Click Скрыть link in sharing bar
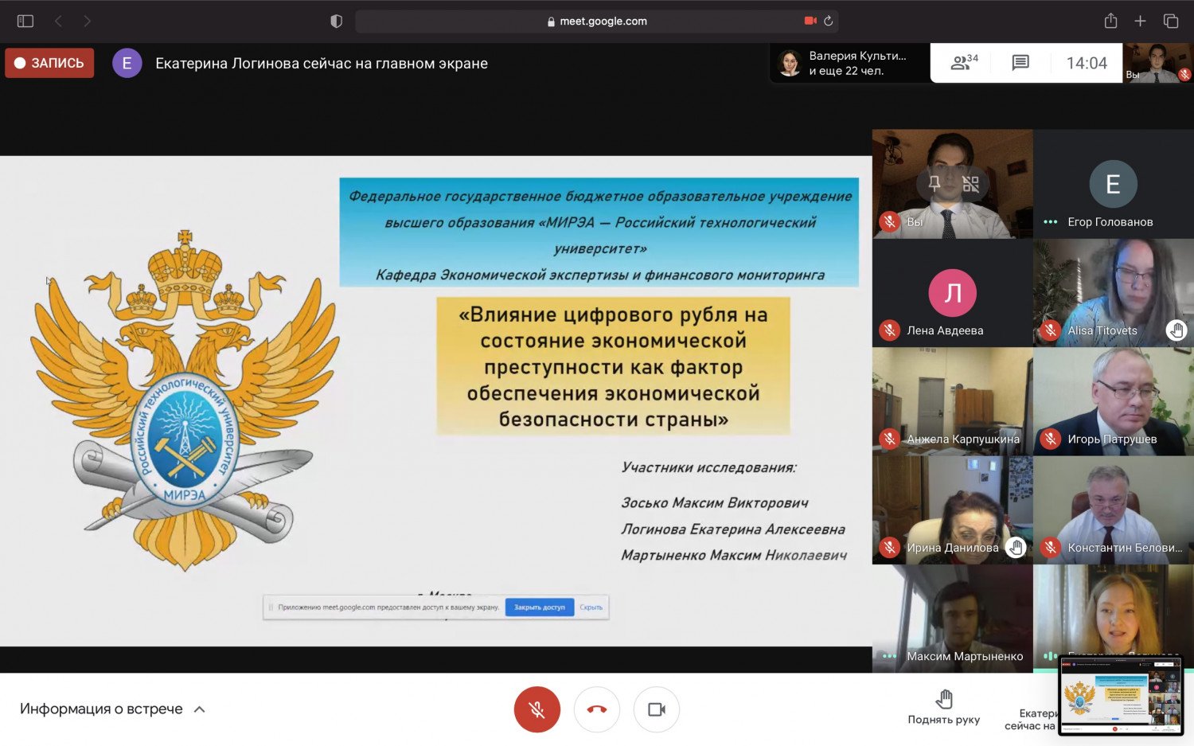 [x=591, y=607]
